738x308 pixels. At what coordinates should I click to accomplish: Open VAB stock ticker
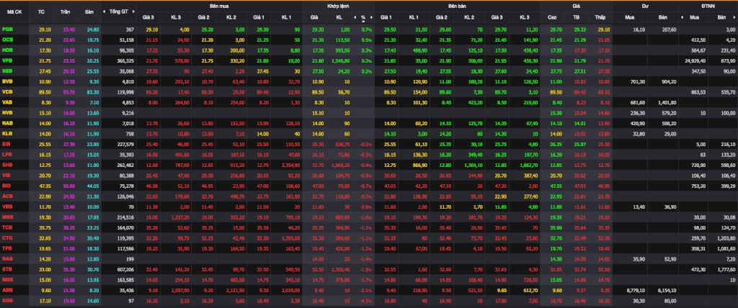coord(7,102)
